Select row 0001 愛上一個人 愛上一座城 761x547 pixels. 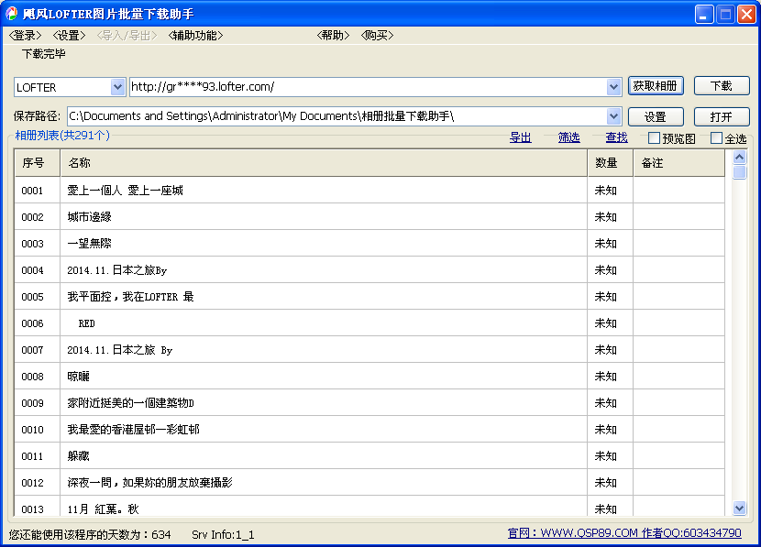point(369,190)
